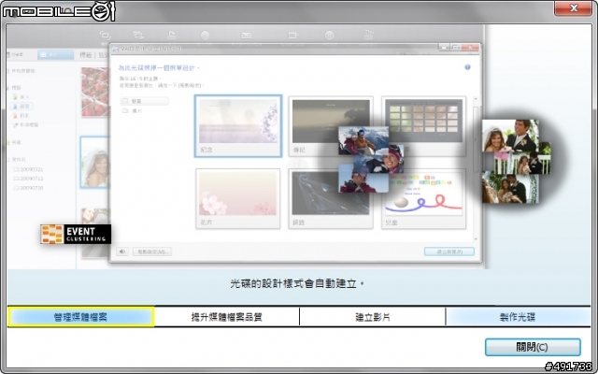Click the speaker icon in preview window
This screenshot has height=374, width=598.
click(122, 252)
